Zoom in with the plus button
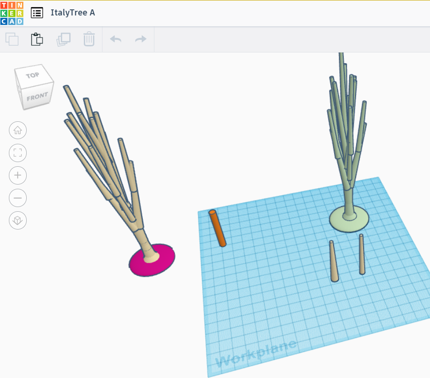 coord(18,175)
